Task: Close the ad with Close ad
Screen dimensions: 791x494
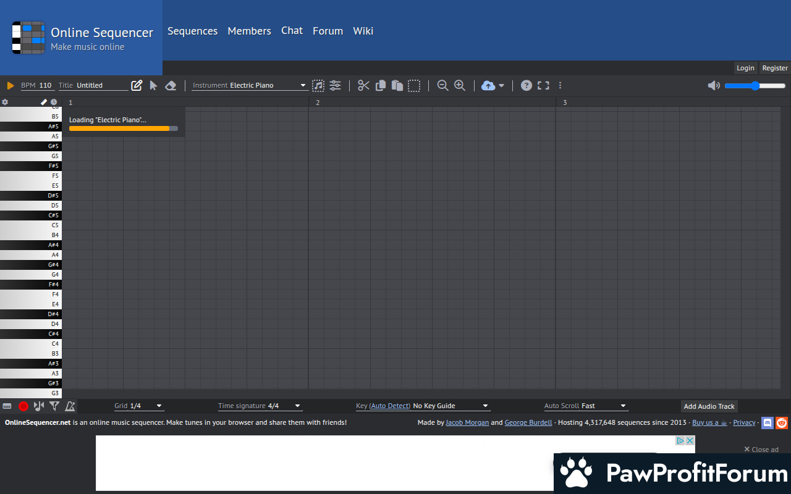Action: click(761, 450)
